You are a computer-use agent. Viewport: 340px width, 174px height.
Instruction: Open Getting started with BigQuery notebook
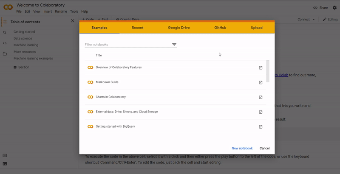click(115, 126)
